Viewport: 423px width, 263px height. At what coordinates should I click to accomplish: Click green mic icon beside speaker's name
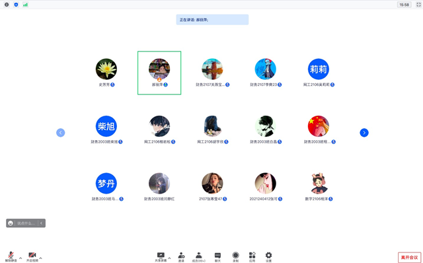(x=166, y=85)
